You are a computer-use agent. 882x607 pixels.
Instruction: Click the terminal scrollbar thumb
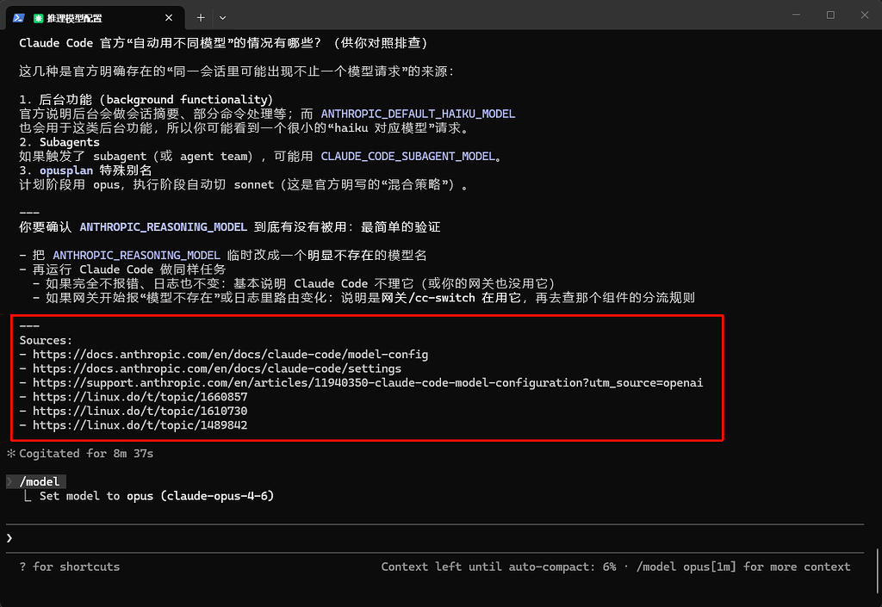click(x=878, y=571)
